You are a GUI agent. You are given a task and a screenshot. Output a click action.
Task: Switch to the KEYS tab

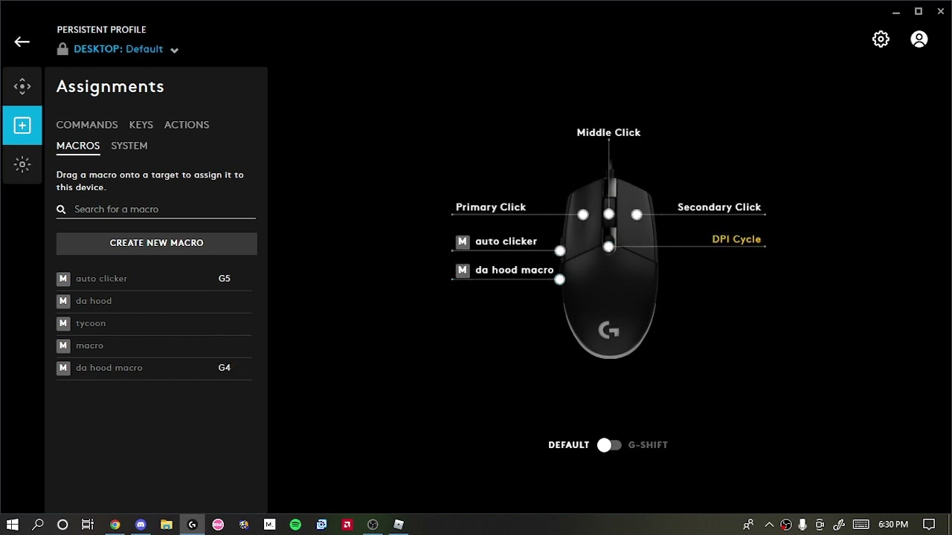tap(141, 125)
